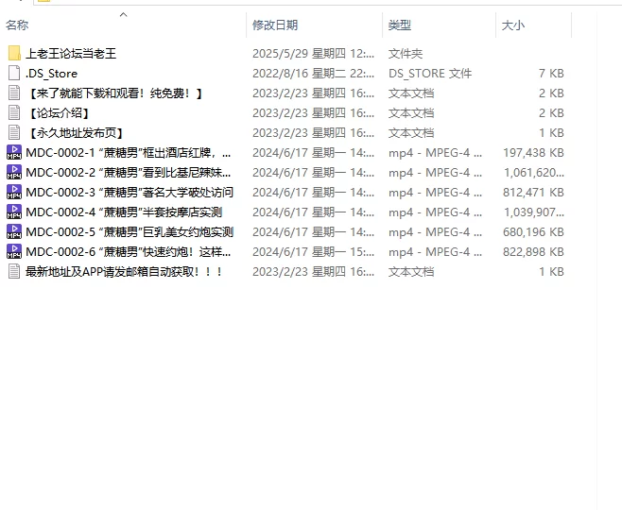Click the size value 197,438 KB
This screenshot has width=622, height=510.
(533, 153)
